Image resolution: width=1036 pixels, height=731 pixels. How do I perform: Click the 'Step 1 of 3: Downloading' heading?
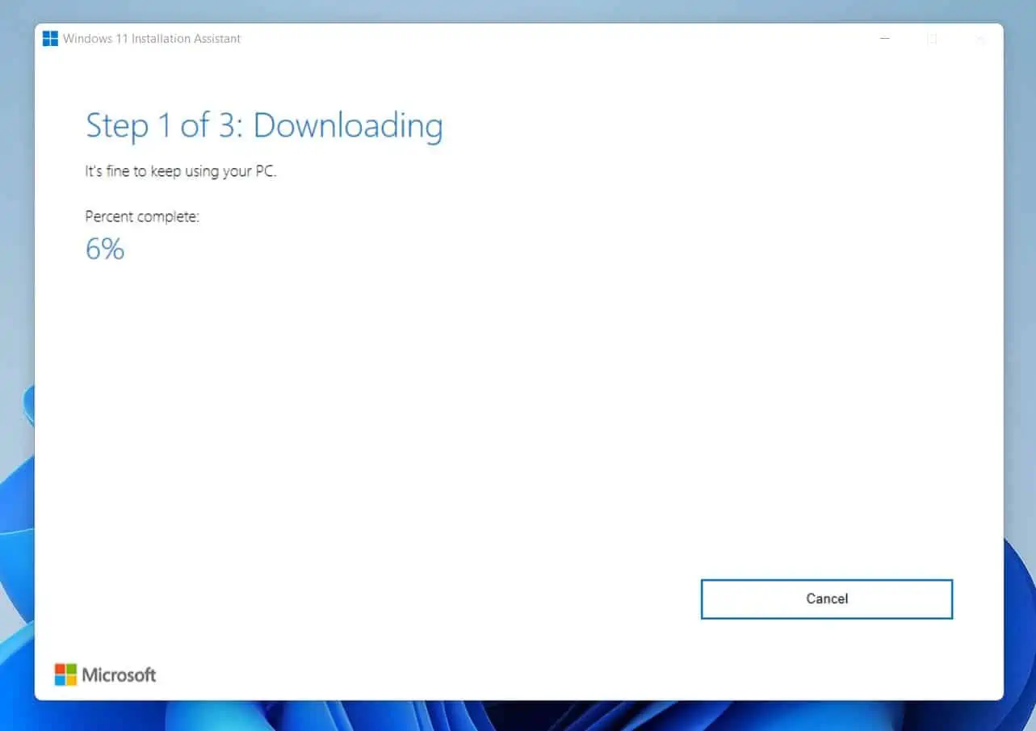coord(264,126)
